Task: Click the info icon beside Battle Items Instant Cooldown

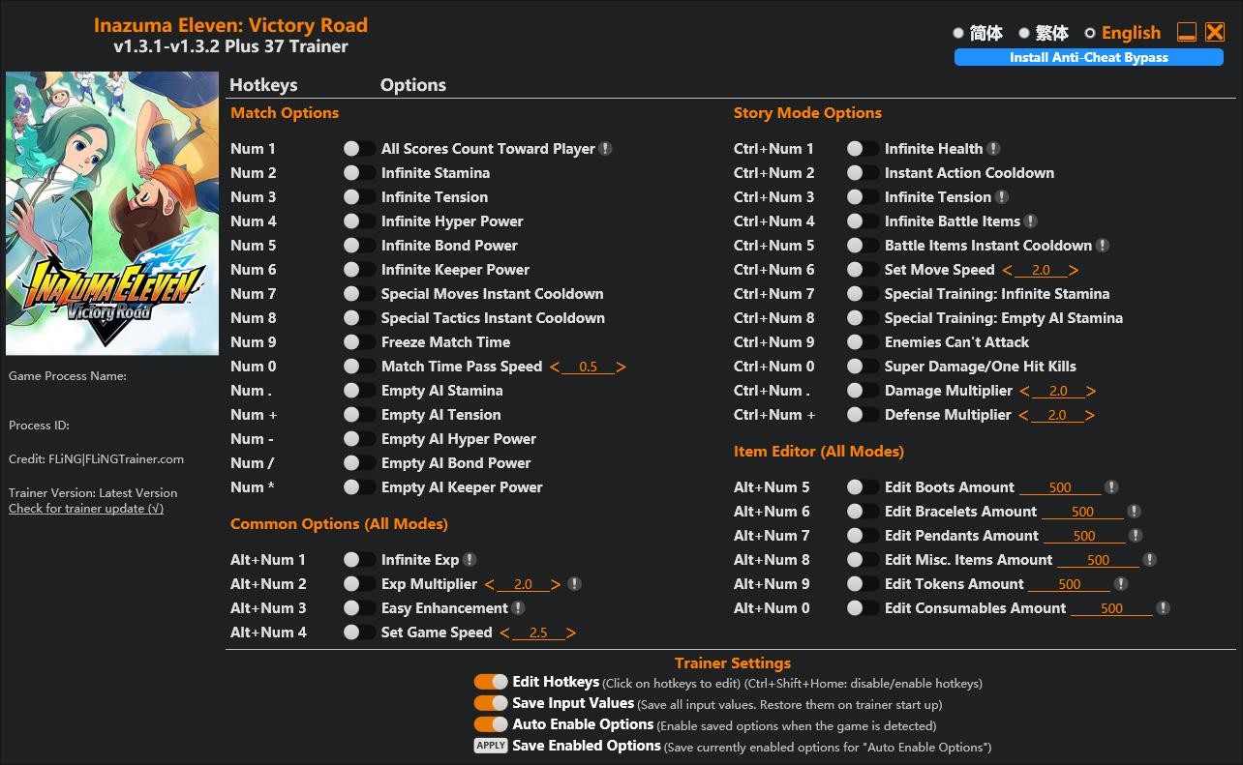Action: coord(1103,246)
